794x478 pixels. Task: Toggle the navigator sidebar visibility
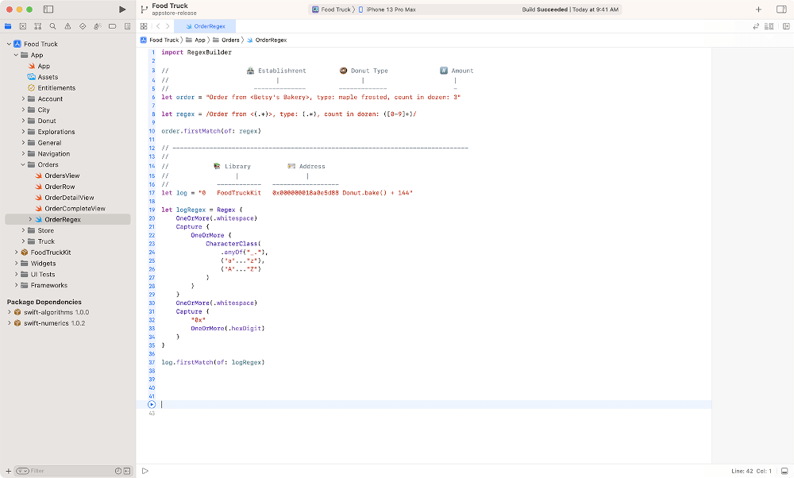coord(48,9)
